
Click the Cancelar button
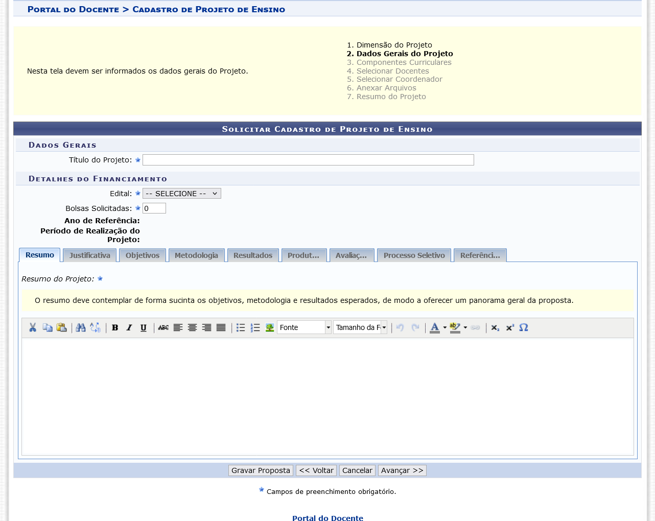click(357, 470)
